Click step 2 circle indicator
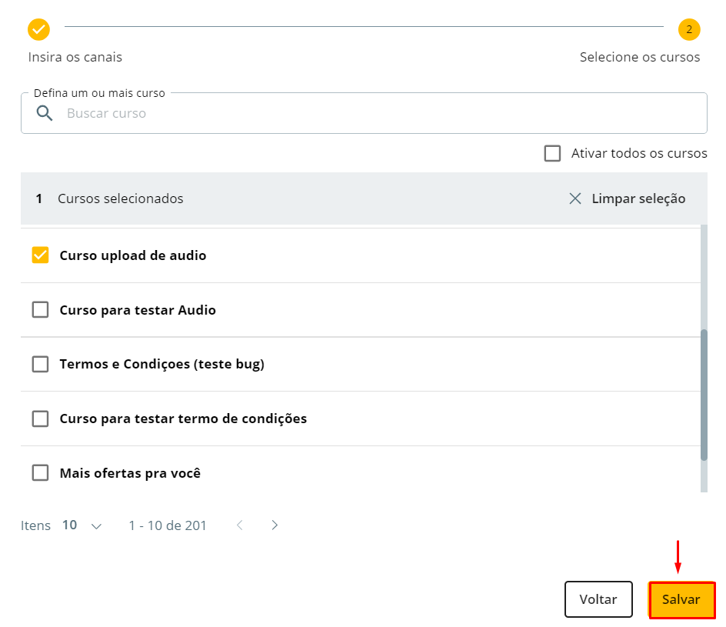 click(688, 30)
